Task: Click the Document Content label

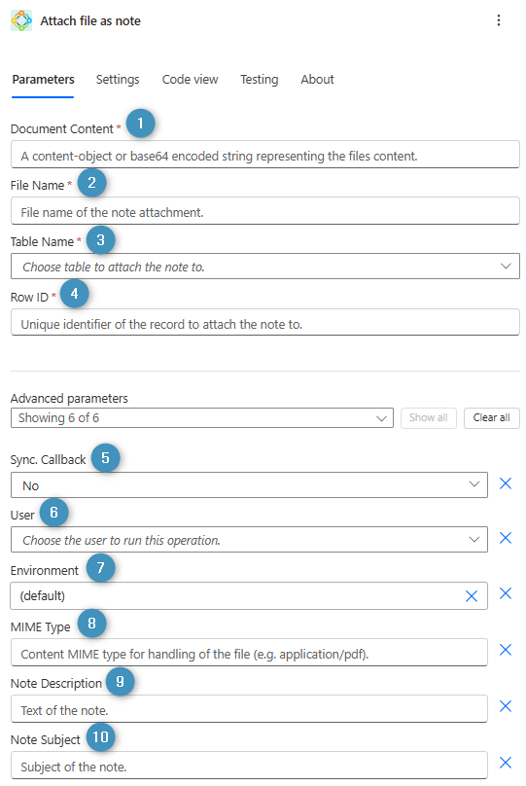Action: 62,128
